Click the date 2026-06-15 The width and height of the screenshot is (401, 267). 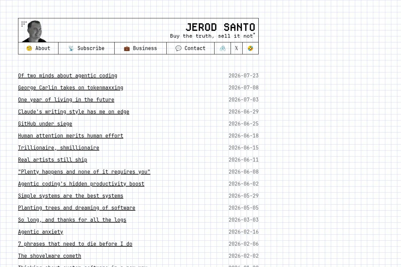244,148
